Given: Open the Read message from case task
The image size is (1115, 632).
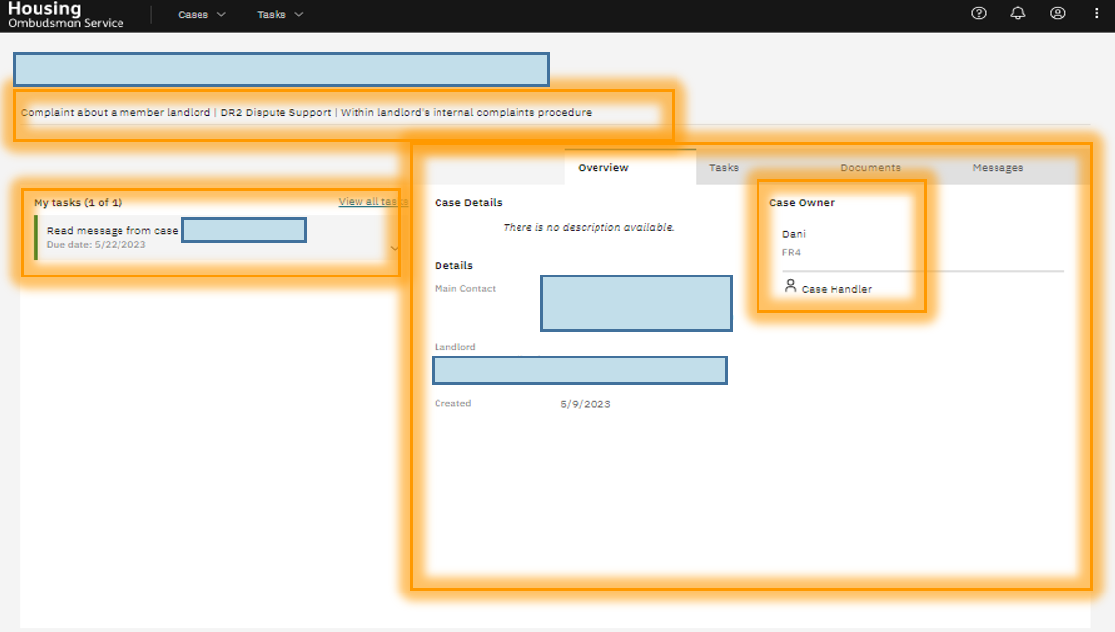Looking at the screenshot, I should coord(113,231).
